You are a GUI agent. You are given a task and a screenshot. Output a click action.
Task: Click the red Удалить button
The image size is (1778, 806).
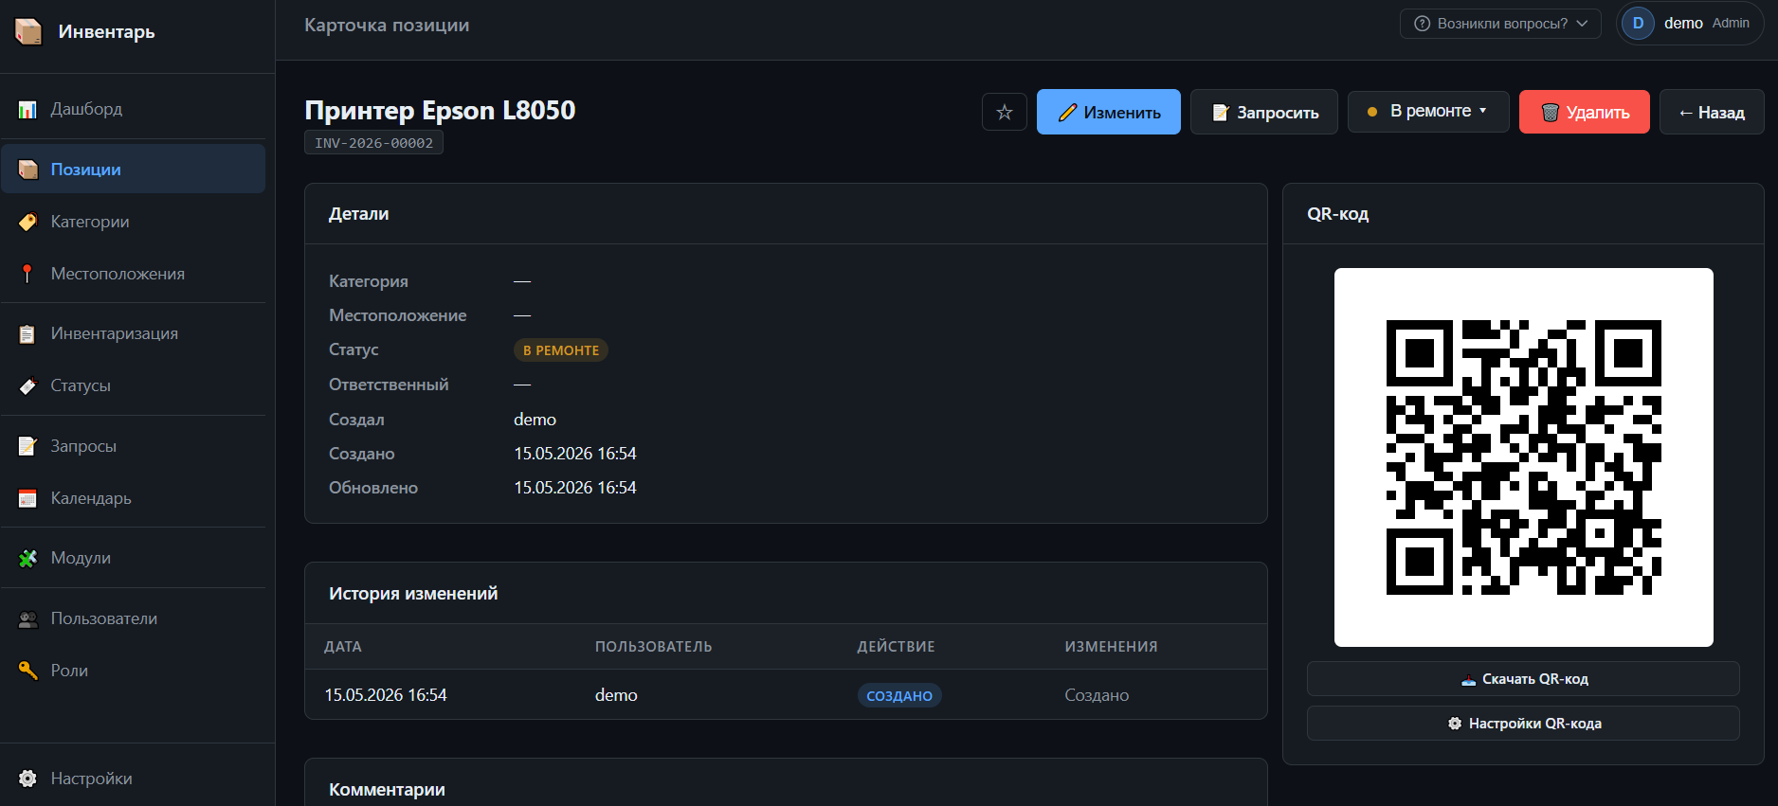[1584, 112]
